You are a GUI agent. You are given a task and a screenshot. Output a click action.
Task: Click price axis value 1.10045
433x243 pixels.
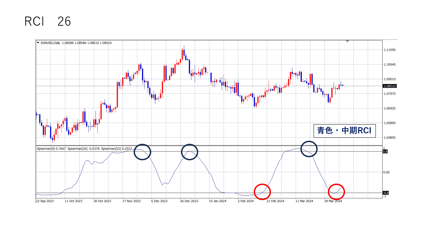point(390,64)
